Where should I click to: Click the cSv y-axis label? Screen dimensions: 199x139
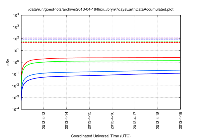pyautogui.click(x=8, y=62)
